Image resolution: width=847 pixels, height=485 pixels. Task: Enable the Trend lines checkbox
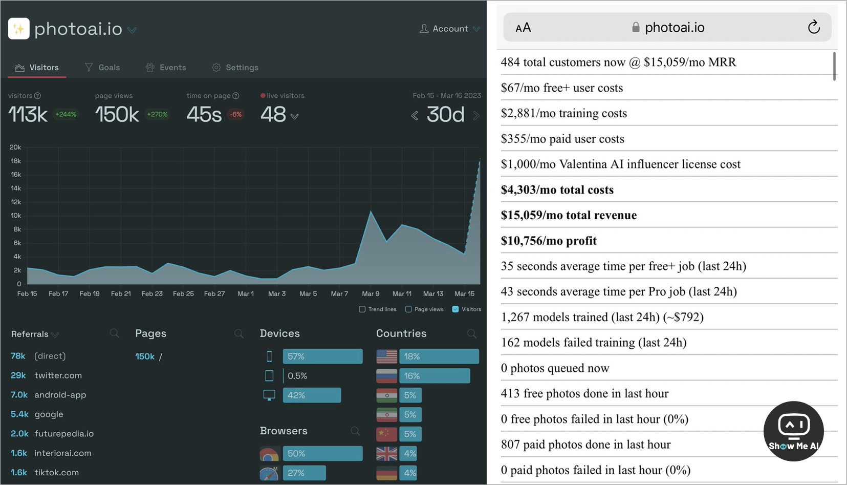pos(362,309)
